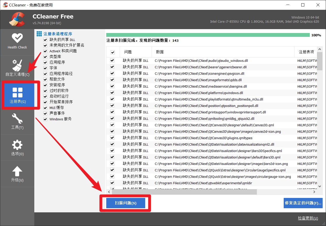
Task: Uncheck the qtaudio_windows.dll result row
Action: (x=112, y=61)
